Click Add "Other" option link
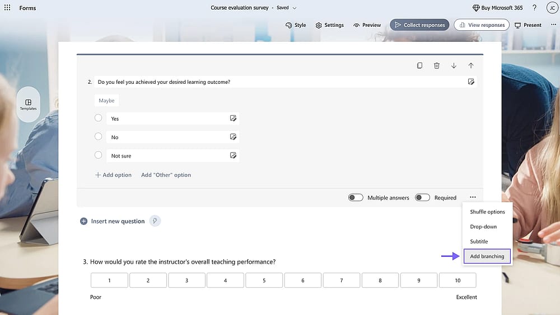 (166, 175)
